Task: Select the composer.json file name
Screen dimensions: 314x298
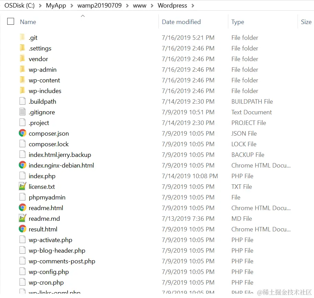Action: click(x=49, y=134)
